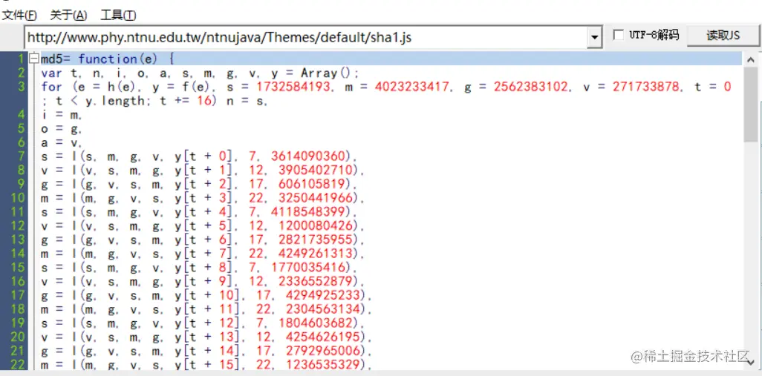Click the constant 606105819

313,184
